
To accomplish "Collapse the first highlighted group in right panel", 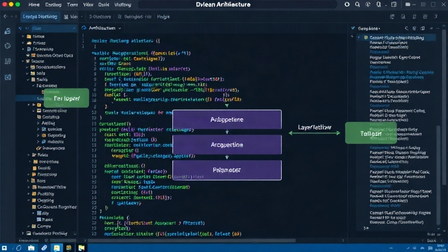I will click(x=359, y=38).
